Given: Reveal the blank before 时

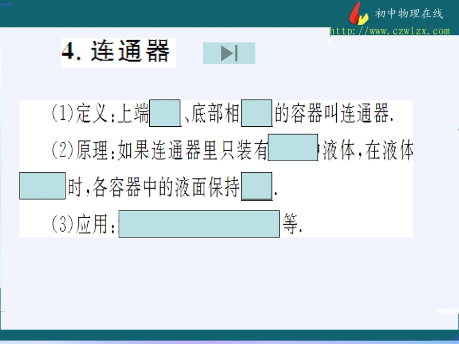Looking at the screenshot, I should (42, 185).
